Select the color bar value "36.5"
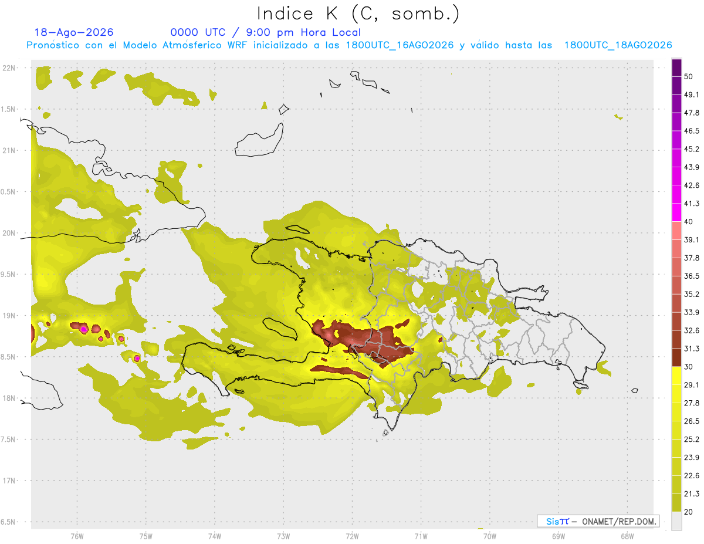The height and width of the screenshot is (544, 704). coord(692,276)
